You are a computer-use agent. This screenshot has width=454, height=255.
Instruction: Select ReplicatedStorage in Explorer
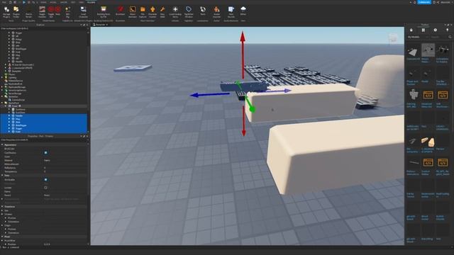click(17, 87)
